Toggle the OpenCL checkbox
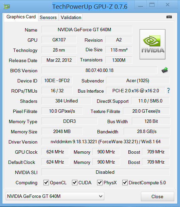Screen dimensions: 180x207 [46, 183]
